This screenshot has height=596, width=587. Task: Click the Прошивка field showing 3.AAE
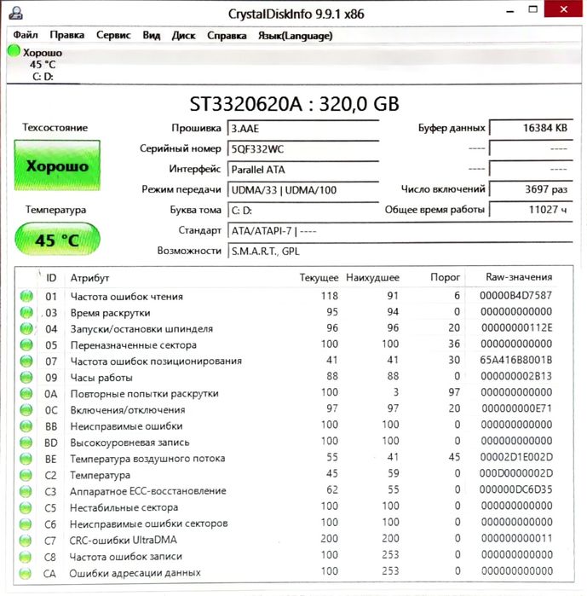303,128
